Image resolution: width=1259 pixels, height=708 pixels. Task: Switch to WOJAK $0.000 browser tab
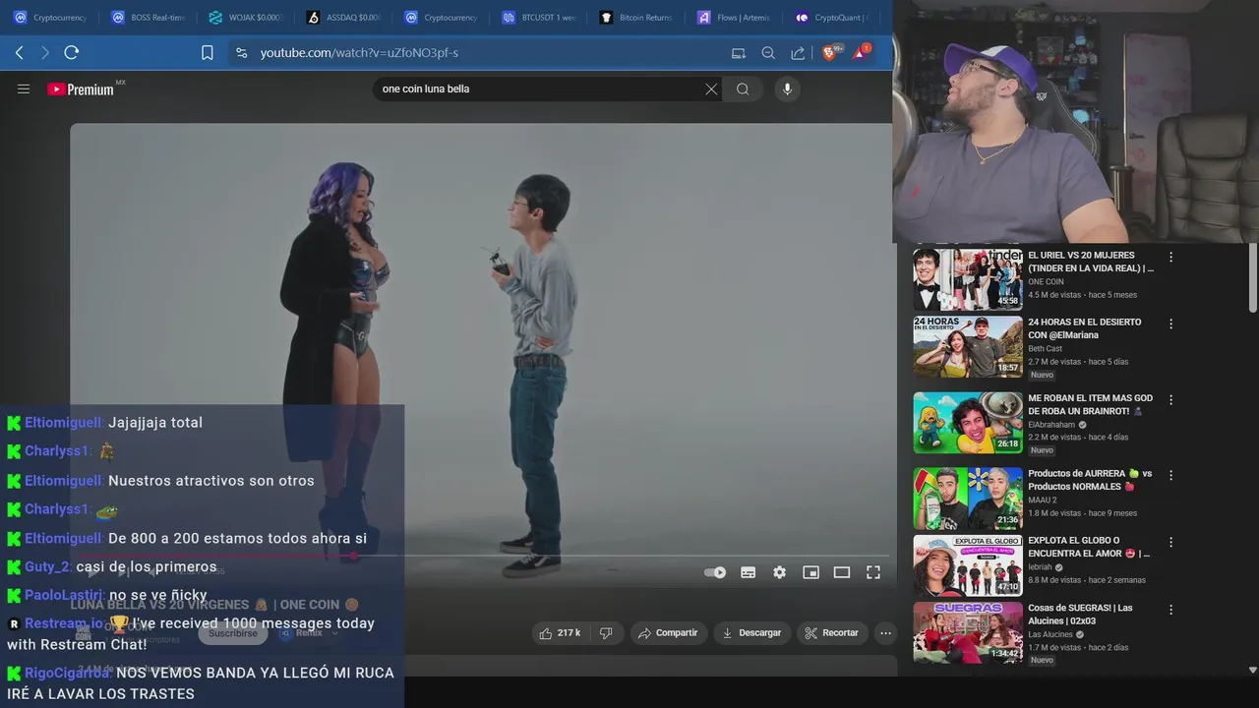click(246, 18)
